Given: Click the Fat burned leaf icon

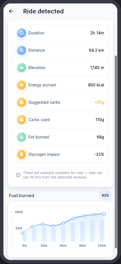Looking at the screenshot, I should pos(21,137).
